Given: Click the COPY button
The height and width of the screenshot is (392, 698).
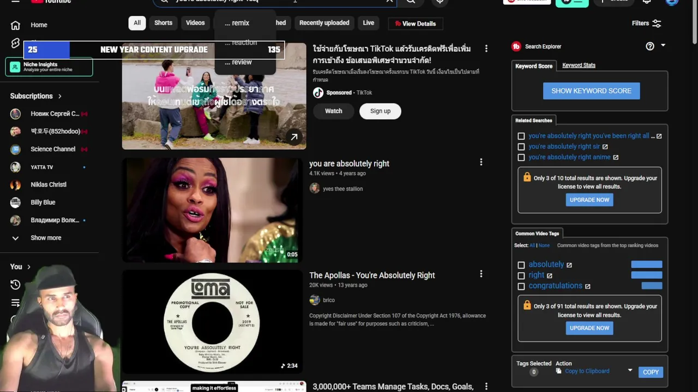Looking at the screenshot, I should [651, 372].
